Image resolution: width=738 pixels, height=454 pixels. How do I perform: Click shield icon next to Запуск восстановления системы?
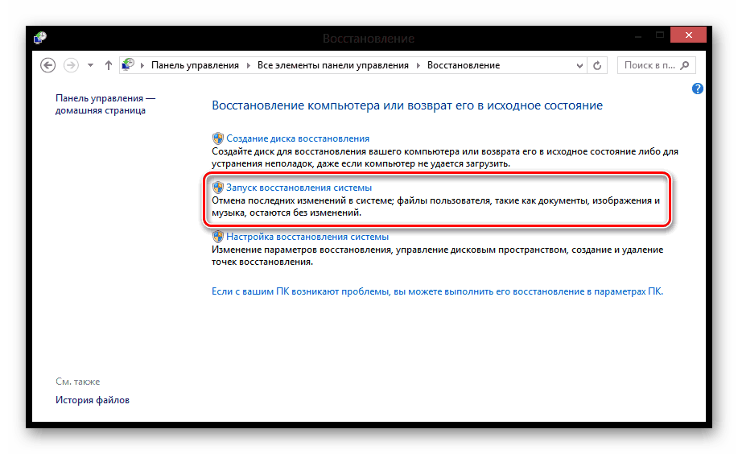217,188
